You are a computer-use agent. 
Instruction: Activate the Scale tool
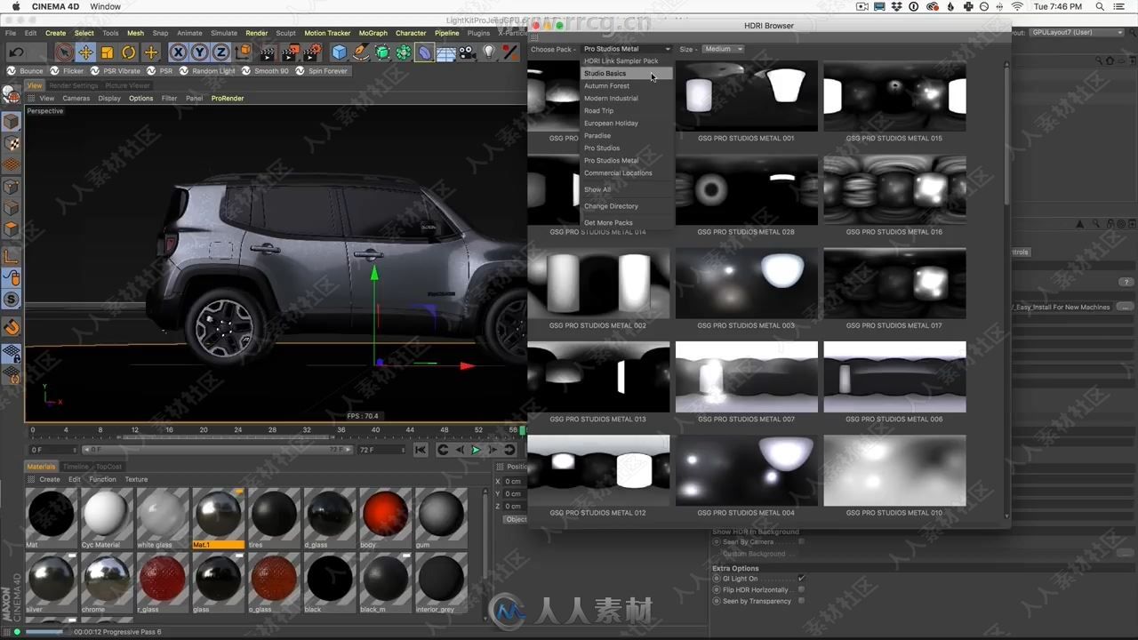(x=107, y=52)
